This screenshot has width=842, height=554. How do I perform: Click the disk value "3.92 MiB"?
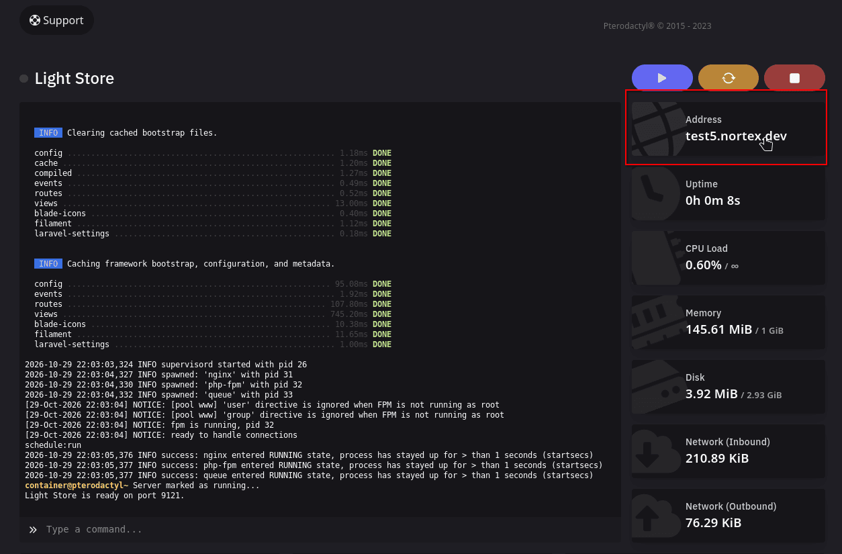[x=712, y=394]
